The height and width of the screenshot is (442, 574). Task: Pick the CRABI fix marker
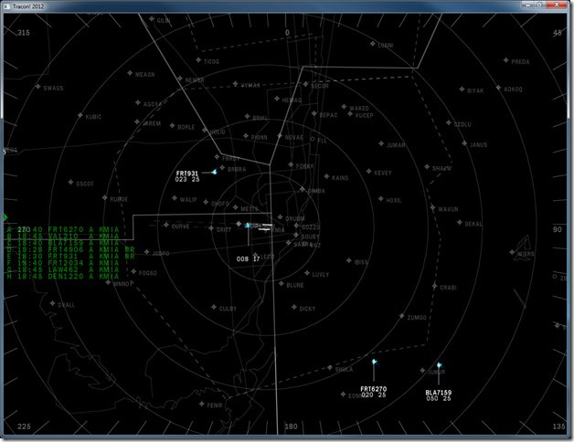(433, 287)
